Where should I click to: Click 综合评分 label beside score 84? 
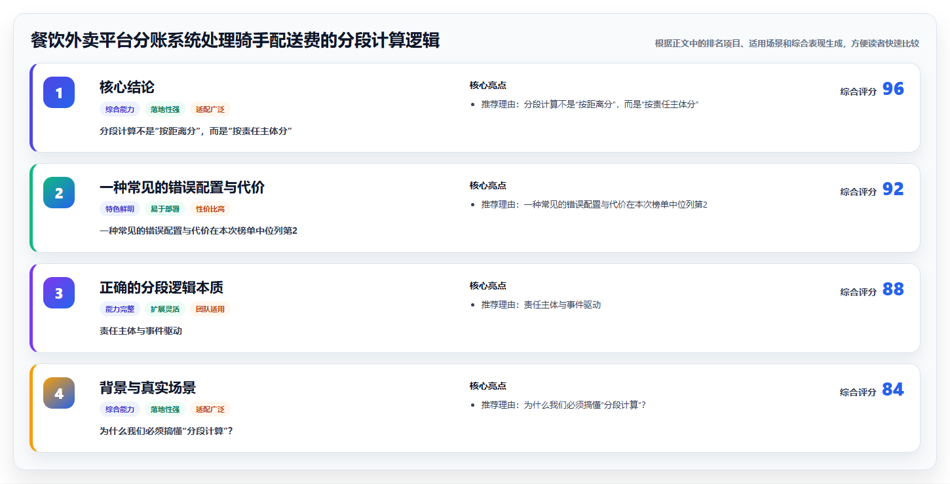click(x=858, y=392)
